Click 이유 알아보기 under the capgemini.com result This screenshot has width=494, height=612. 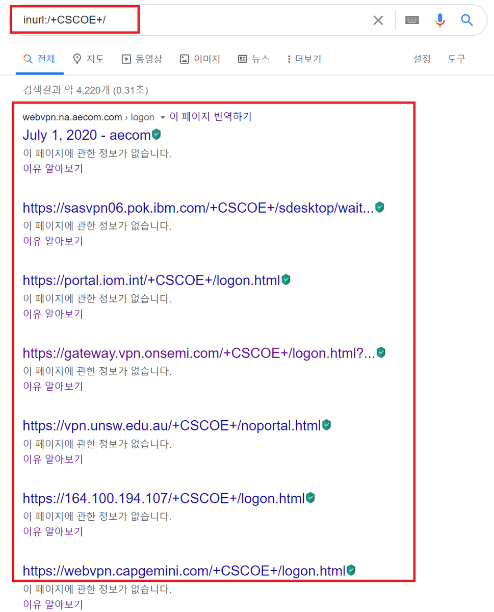53,604
